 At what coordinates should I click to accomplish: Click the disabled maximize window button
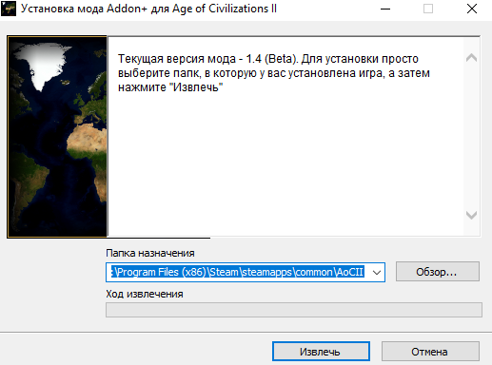pyautogui.click(x=428, y=9)
